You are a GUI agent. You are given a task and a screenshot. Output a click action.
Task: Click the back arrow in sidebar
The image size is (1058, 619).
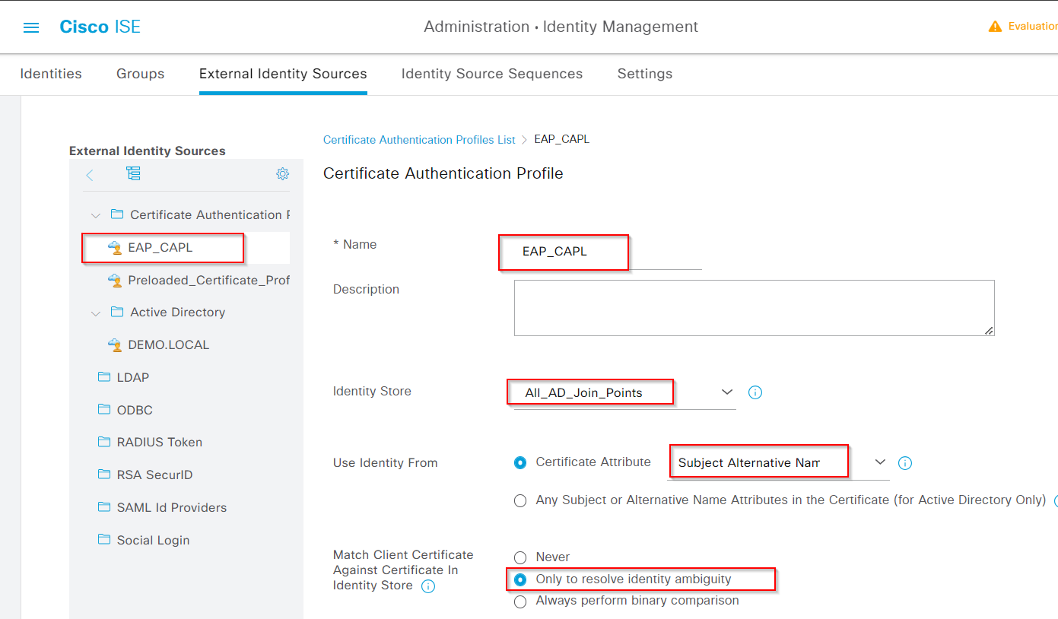90,175
